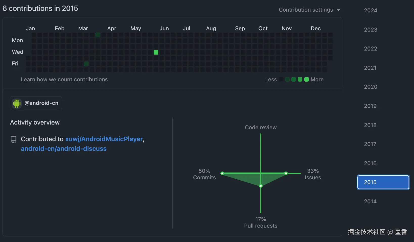Open the xuwj/AndroidMusicPlayer repository link

104,139
